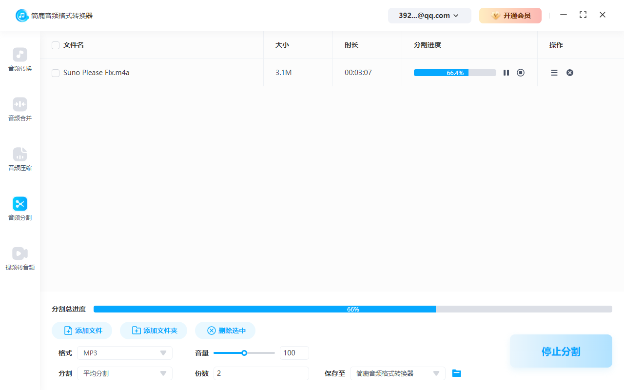This screenshot has width=624, height=390.
Task: Adjust the 音量 volume slider
Action: tap(244, 352)
